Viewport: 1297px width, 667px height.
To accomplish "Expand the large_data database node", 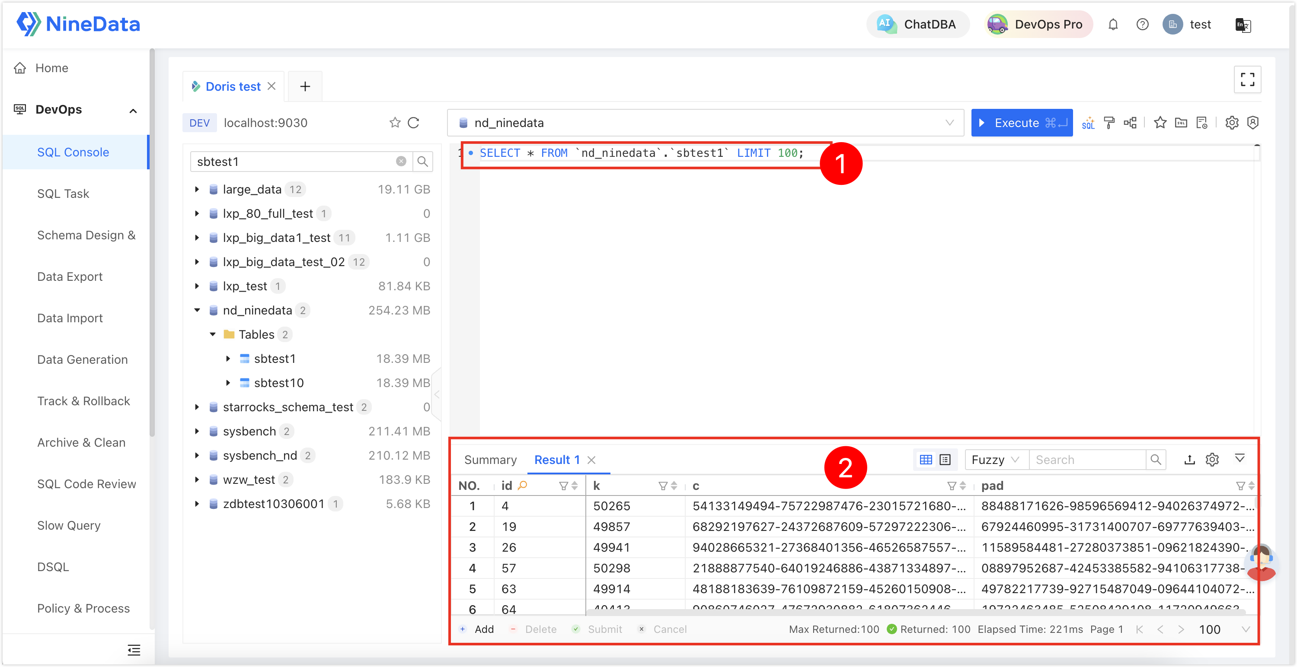I will [x=197, y=189].
